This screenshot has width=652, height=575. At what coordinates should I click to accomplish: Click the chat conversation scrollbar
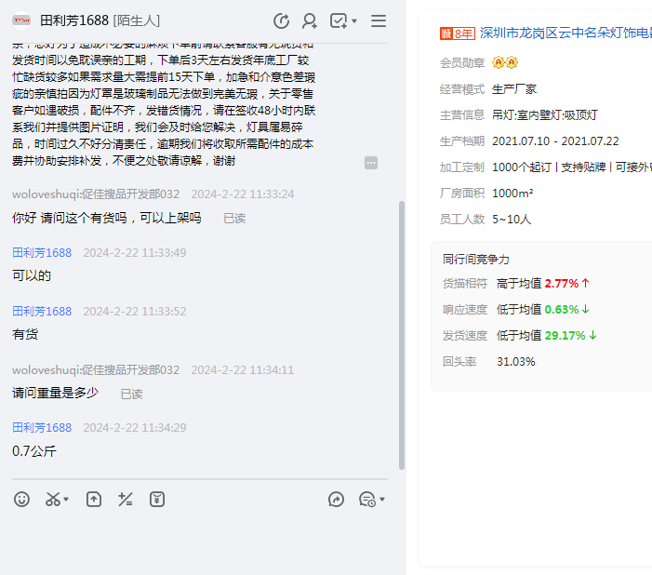(x=402, y=335)
